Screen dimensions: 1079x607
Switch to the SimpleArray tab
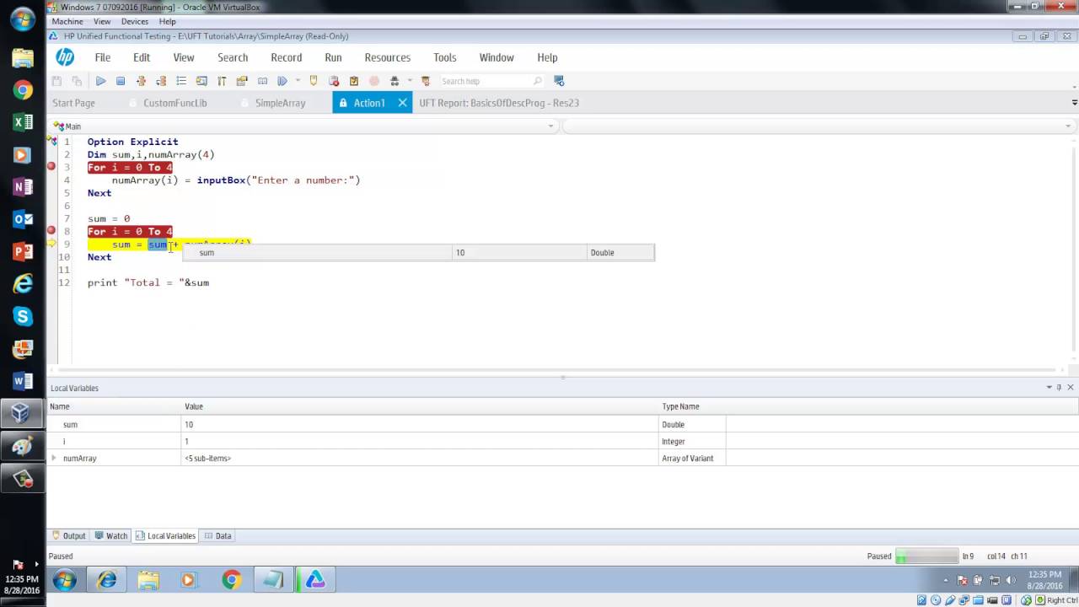point(280,103)
